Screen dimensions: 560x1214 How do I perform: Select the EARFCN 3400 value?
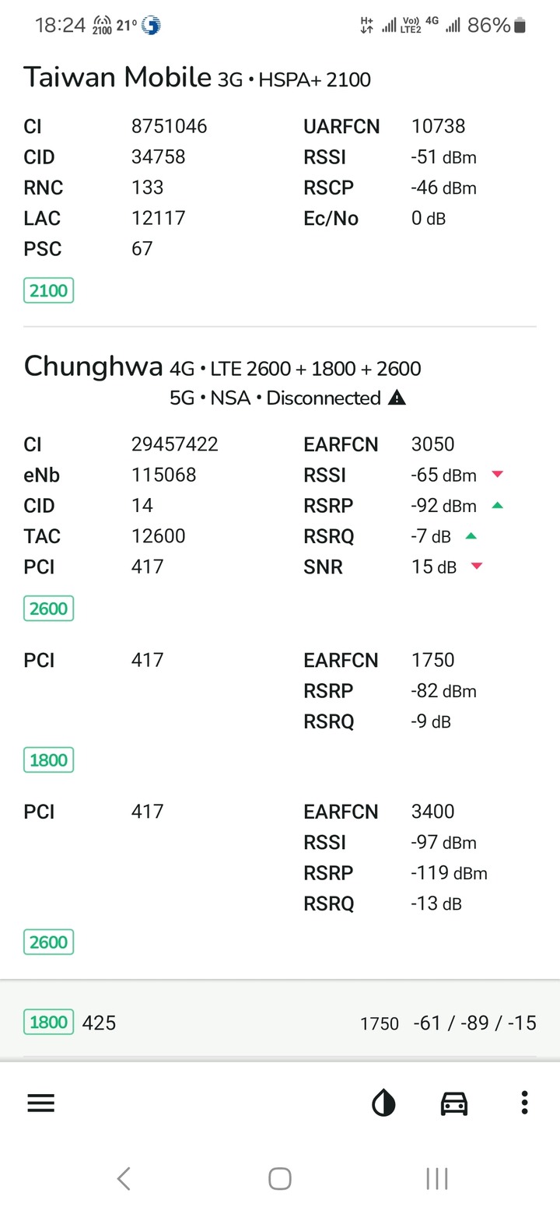coord(433,812)
